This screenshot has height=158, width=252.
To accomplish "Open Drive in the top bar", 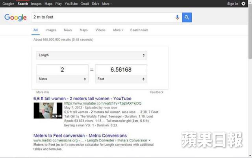I will coord(95,4).
